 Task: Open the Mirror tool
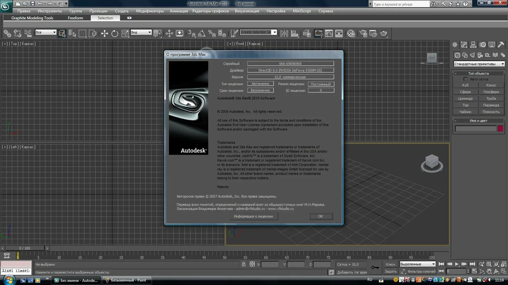click(x=285, y=33)
